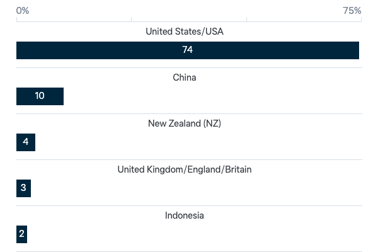Click the number 10 inside the bar

click(40, 96)
